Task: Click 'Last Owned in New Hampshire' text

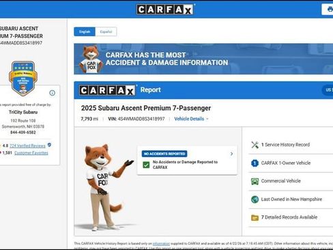Action: pos(291,199)
